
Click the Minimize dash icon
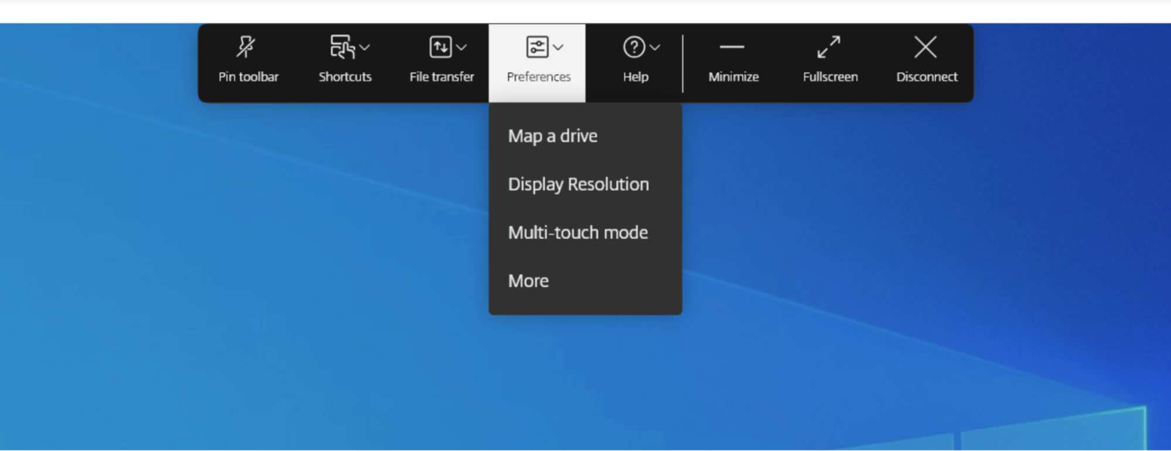pyautogui.click(x=732, y=47)
